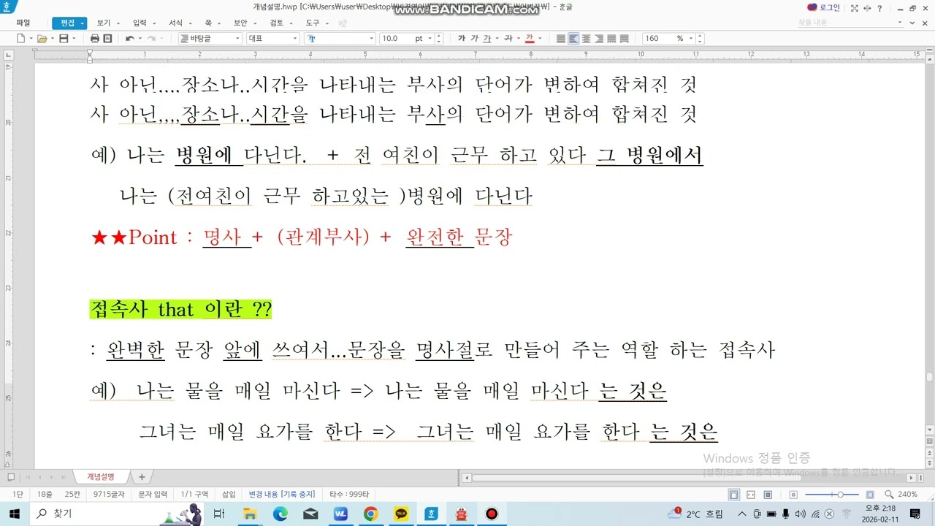Open the 서식 menu
This screenshot has height=526, width=935.
[179, 23]
